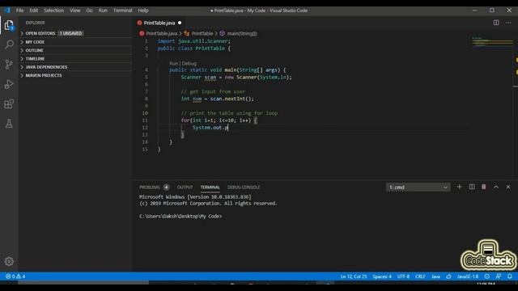Open the Terminal menu

122,11
